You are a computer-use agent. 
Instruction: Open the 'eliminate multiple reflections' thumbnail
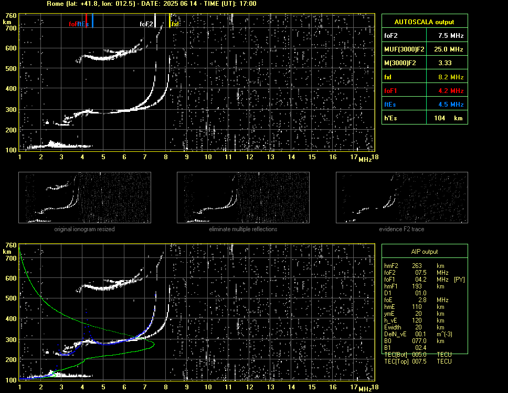point(243,198)
